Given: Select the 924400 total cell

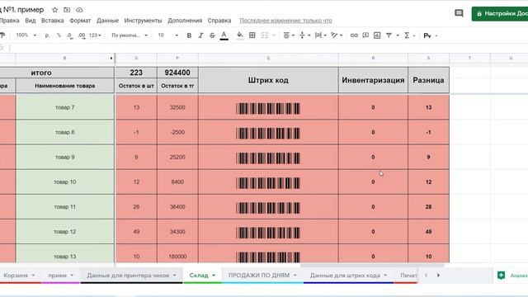Looking at the screenshot, I should pos(177,73).
